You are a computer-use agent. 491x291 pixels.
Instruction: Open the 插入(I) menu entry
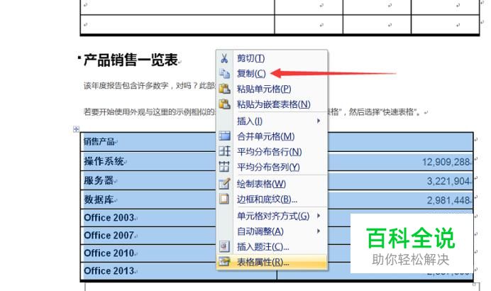pos(272,121)
